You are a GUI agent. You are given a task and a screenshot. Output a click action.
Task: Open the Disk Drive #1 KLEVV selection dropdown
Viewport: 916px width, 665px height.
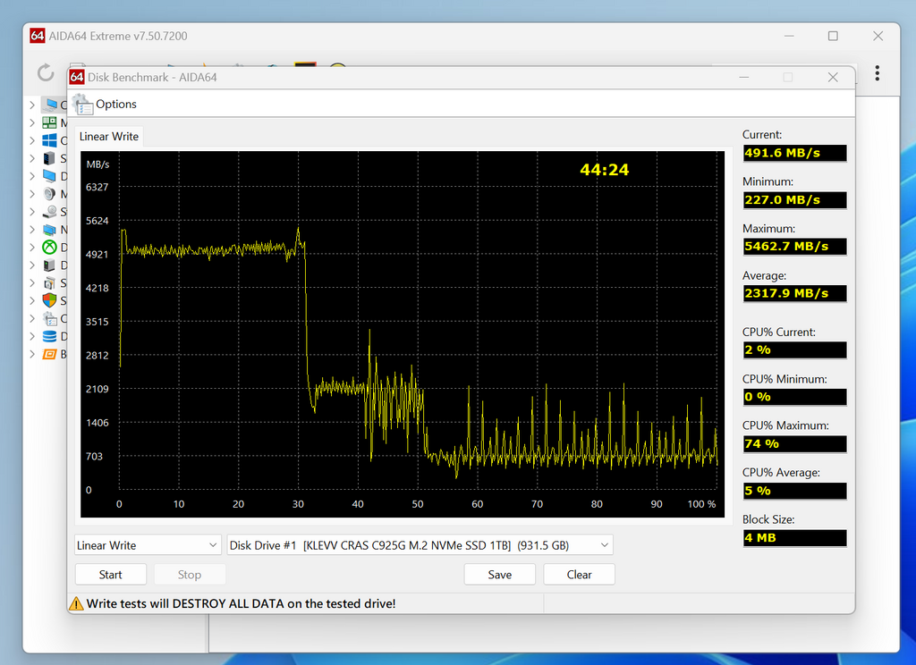420,545
